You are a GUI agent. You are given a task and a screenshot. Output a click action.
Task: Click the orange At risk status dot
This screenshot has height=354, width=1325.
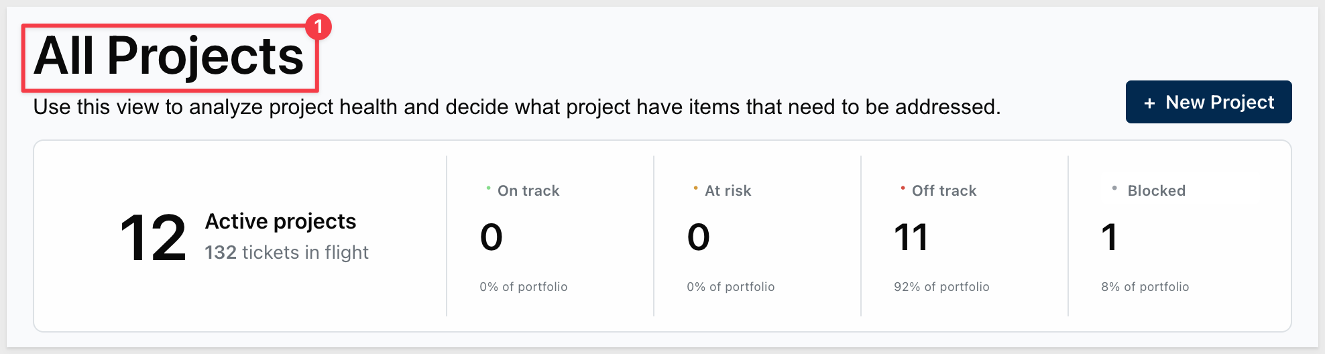click(695, 188)
